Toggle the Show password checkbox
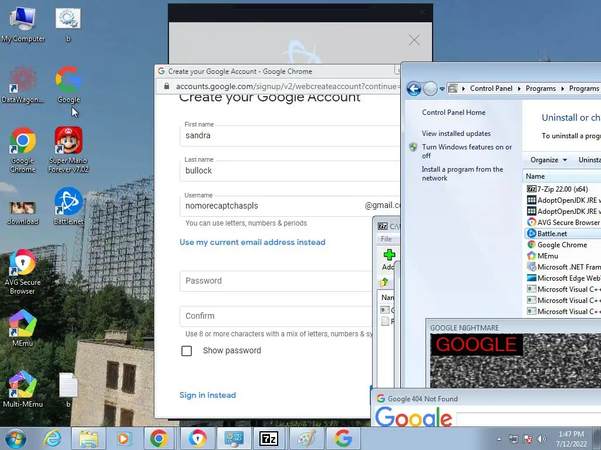The height and width of the screenshot is (450, 601). [x=187, y=350]
